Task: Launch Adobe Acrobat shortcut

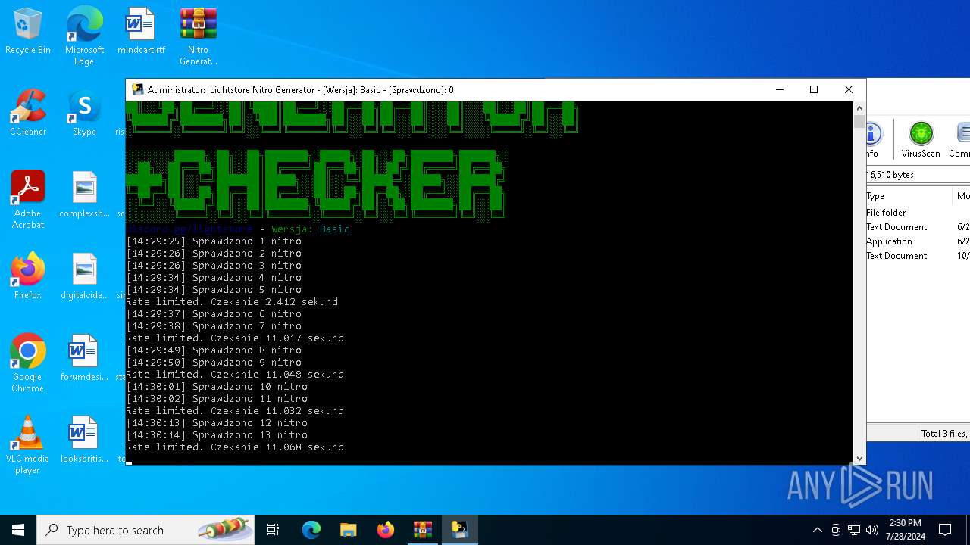Action: [x=28, y=200]
